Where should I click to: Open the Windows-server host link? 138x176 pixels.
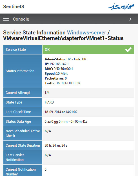point(86,33)
